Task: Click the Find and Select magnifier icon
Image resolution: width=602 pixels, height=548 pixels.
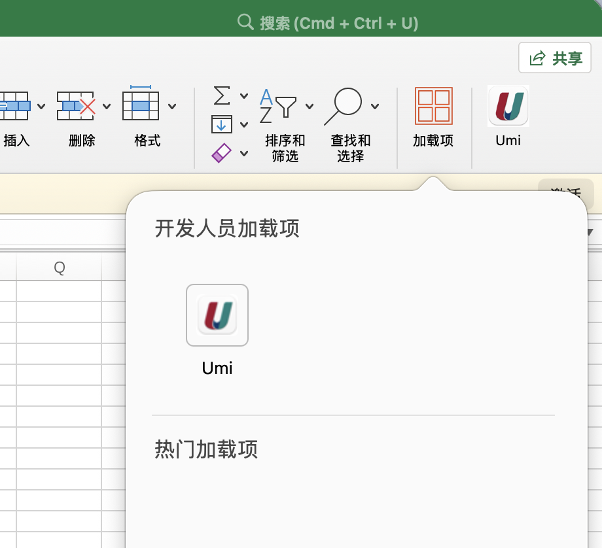Action: (x=343, y=107)
